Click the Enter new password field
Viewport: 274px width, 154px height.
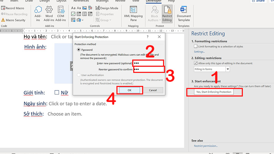pos(148,63)
